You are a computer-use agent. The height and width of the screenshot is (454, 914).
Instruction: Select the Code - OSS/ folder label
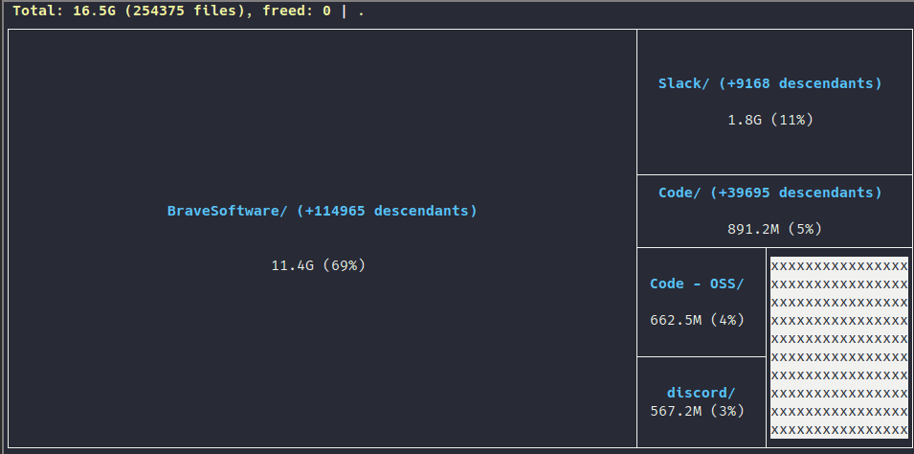(697, 284)
